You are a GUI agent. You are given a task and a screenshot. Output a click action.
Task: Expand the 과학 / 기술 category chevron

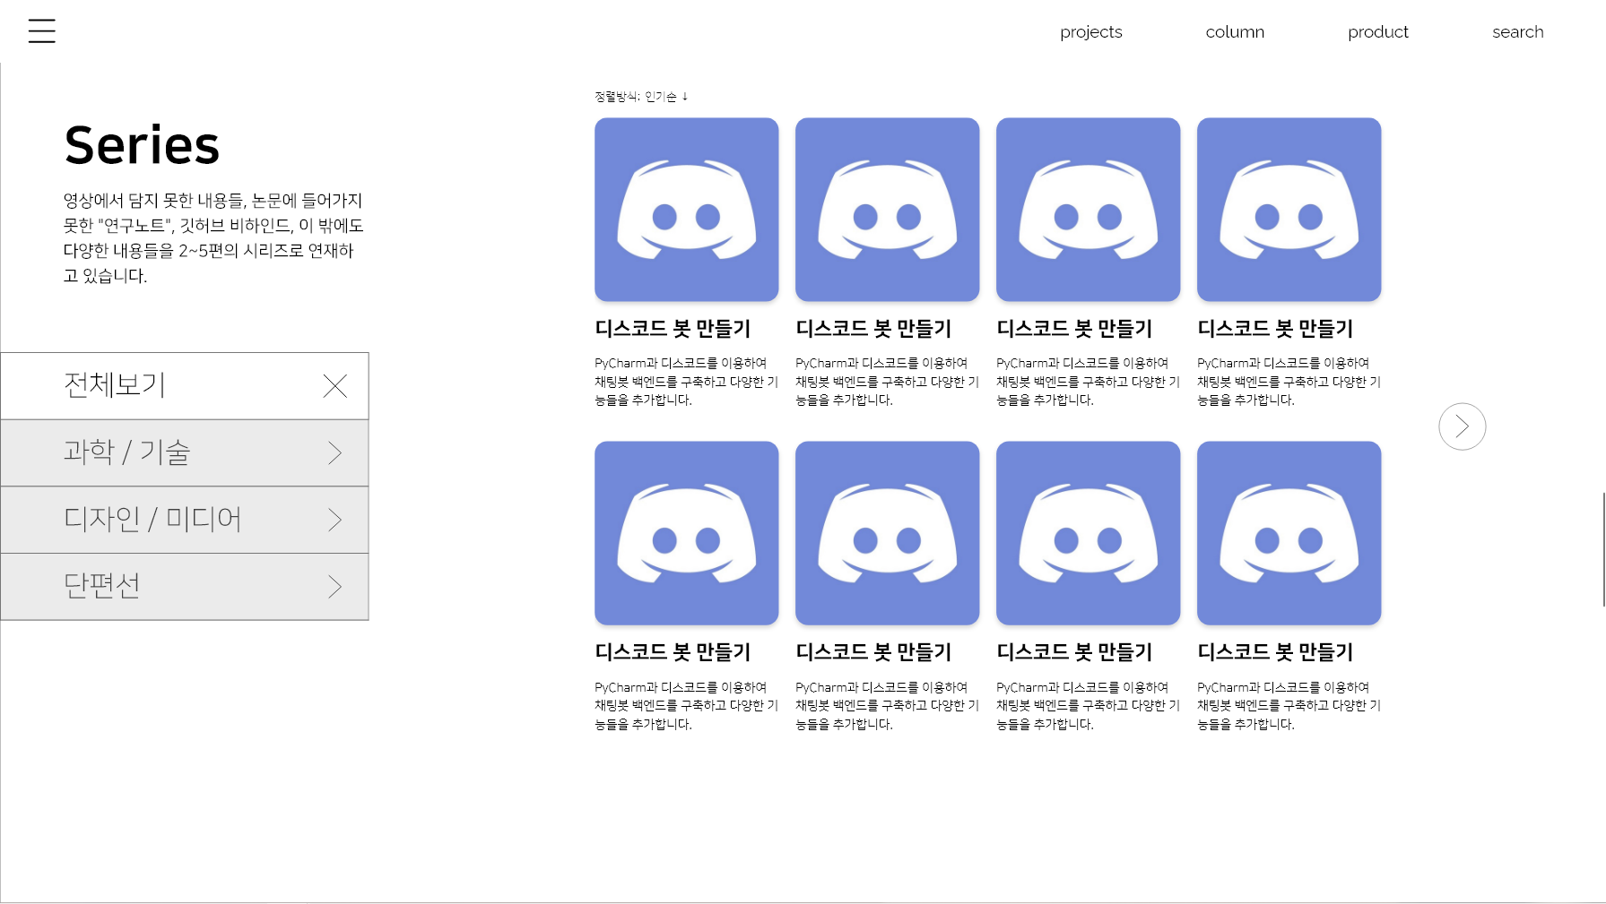335,453
